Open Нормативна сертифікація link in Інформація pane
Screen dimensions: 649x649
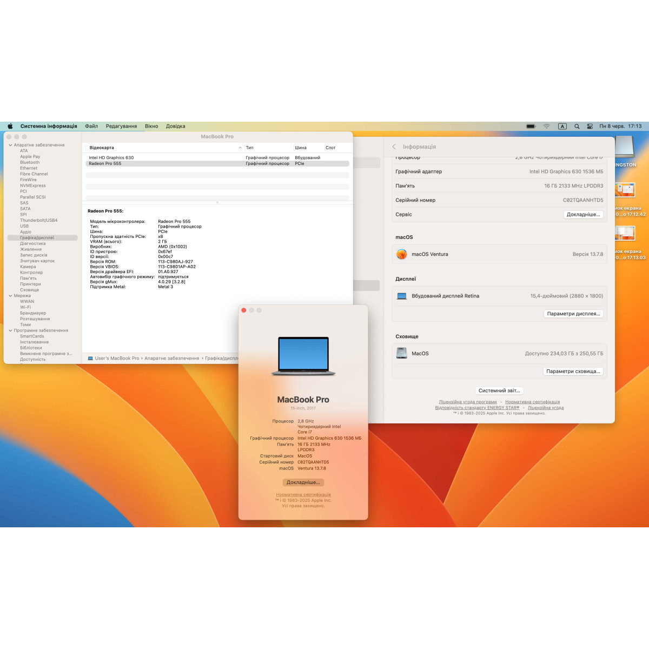533,402
